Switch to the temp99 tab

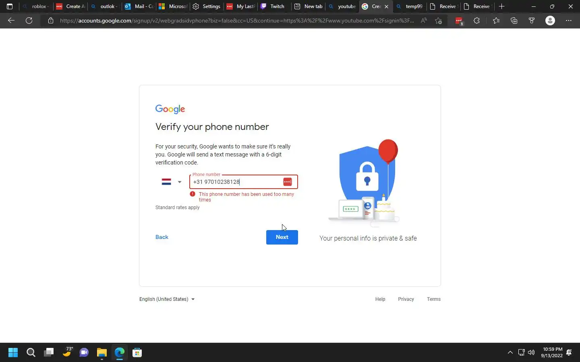[410, 6]
